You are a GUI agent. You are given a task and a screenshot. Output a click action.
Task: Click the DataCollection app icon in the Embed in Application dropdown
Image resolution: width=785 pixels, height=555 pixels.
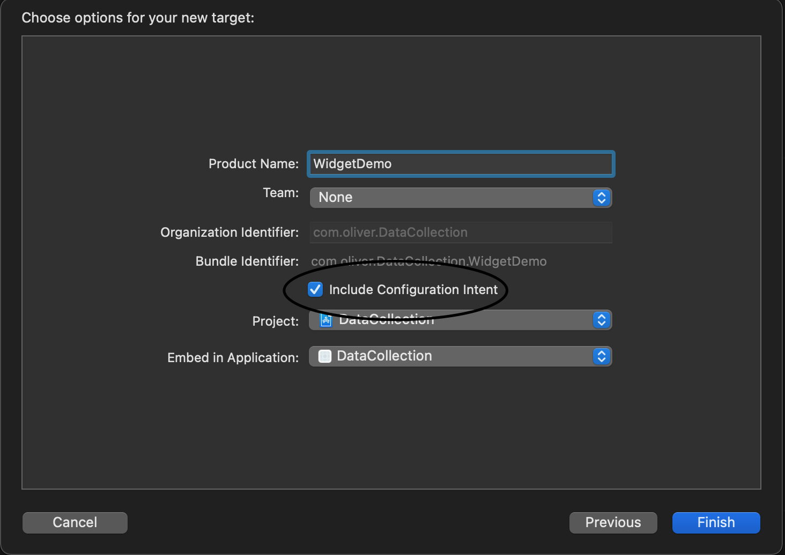[325, 356]
